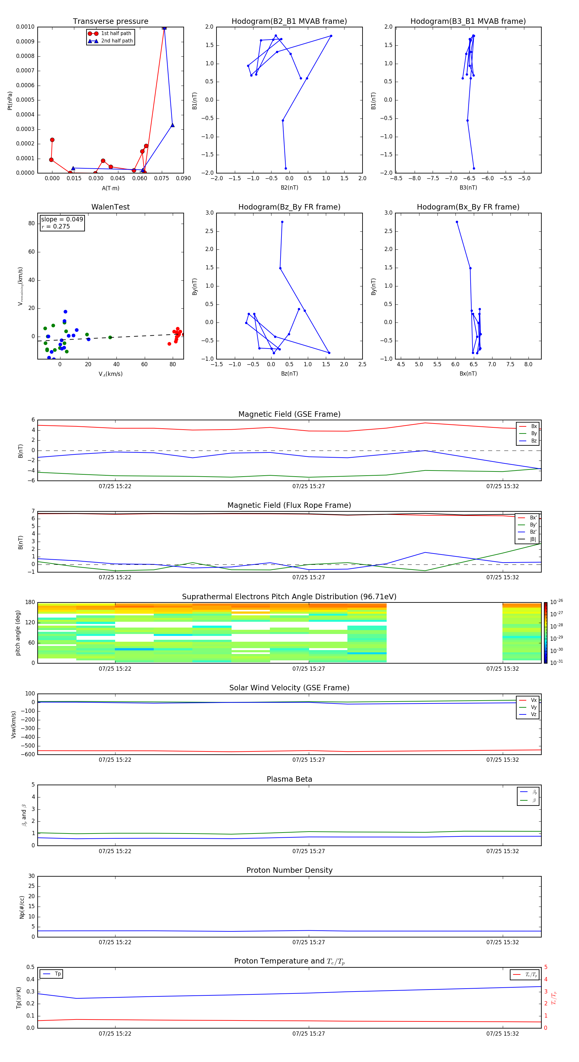Select the Bz entry in GSE field legend

(528, 441)
